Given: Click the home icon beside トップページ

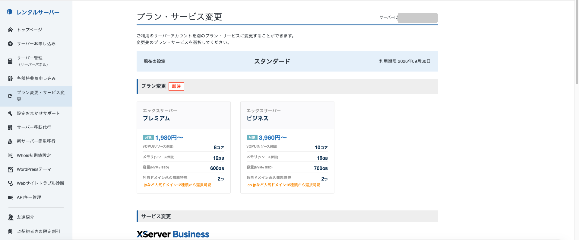Looking at the screenshot, I should click(x=10, y=30).
